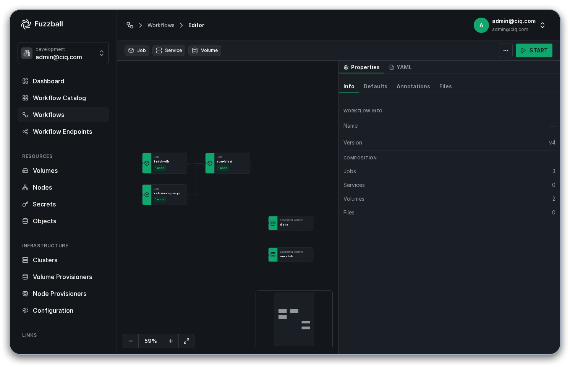Screen dimensions: 570x367
Task: Click the 1 node badge on run-blast
Action: click(223, 168)
